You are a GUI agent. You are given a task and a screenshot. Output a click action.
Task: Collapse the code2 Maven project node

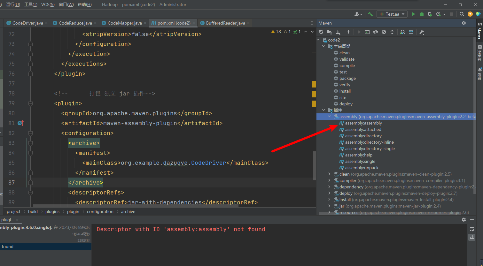(x=318, y=40)
